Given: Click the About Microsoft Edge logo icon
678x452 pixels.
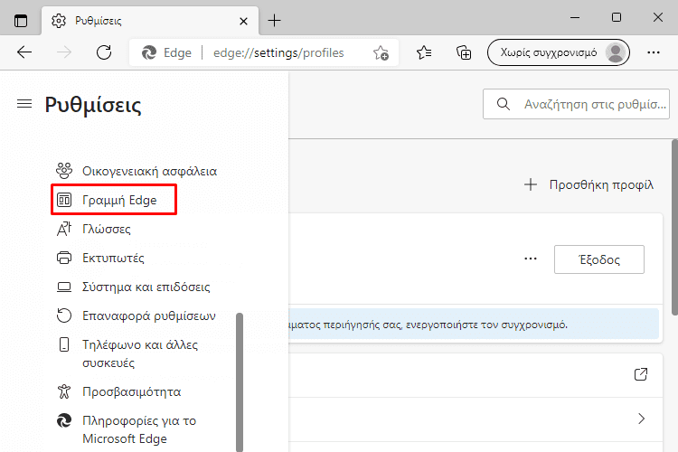Looking at the screenshot, I should [x=64, y=420].
